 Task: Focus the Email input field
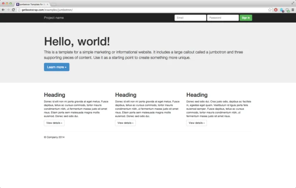click(190, 18)
